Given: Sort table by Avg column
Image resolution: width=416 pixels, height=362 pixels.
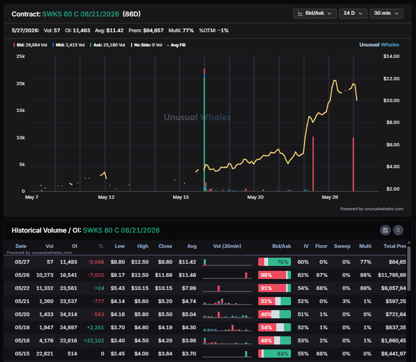Looking at the screenshot, I should 192,246.
